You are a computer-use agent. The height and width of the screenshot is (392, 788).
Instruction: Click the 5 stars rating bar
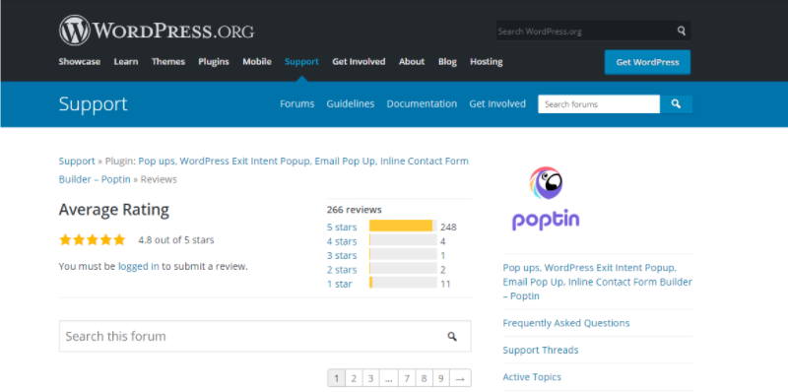pyautogui.click(x=403, y=226)
